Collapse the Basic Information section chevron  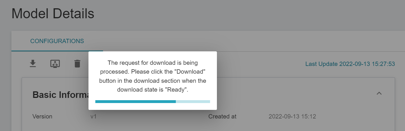(x=379, y=93)
